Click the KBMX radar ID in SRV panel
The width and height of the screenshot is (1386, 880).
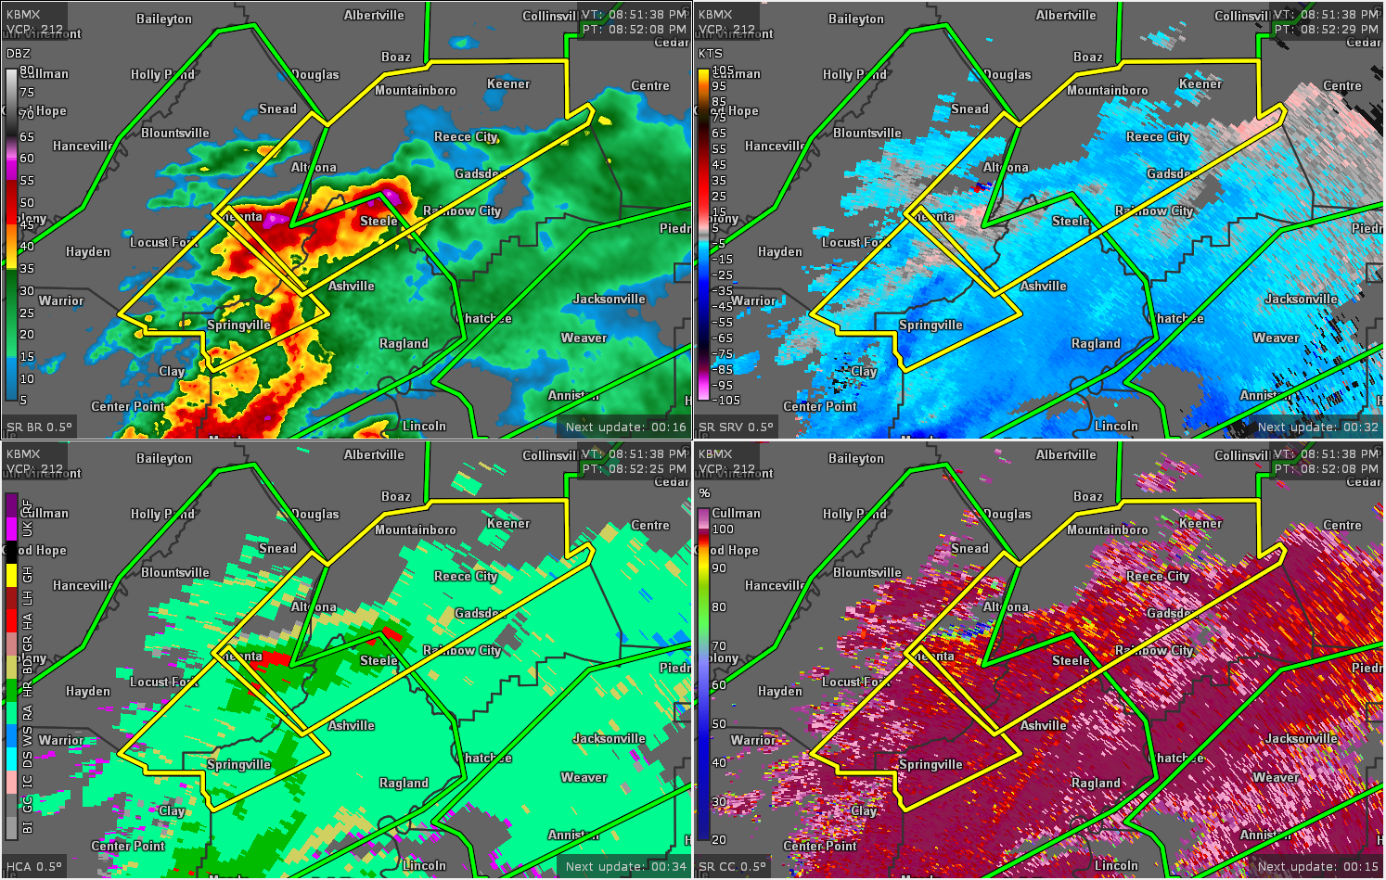pyautogui.click(x=715, y=14)
